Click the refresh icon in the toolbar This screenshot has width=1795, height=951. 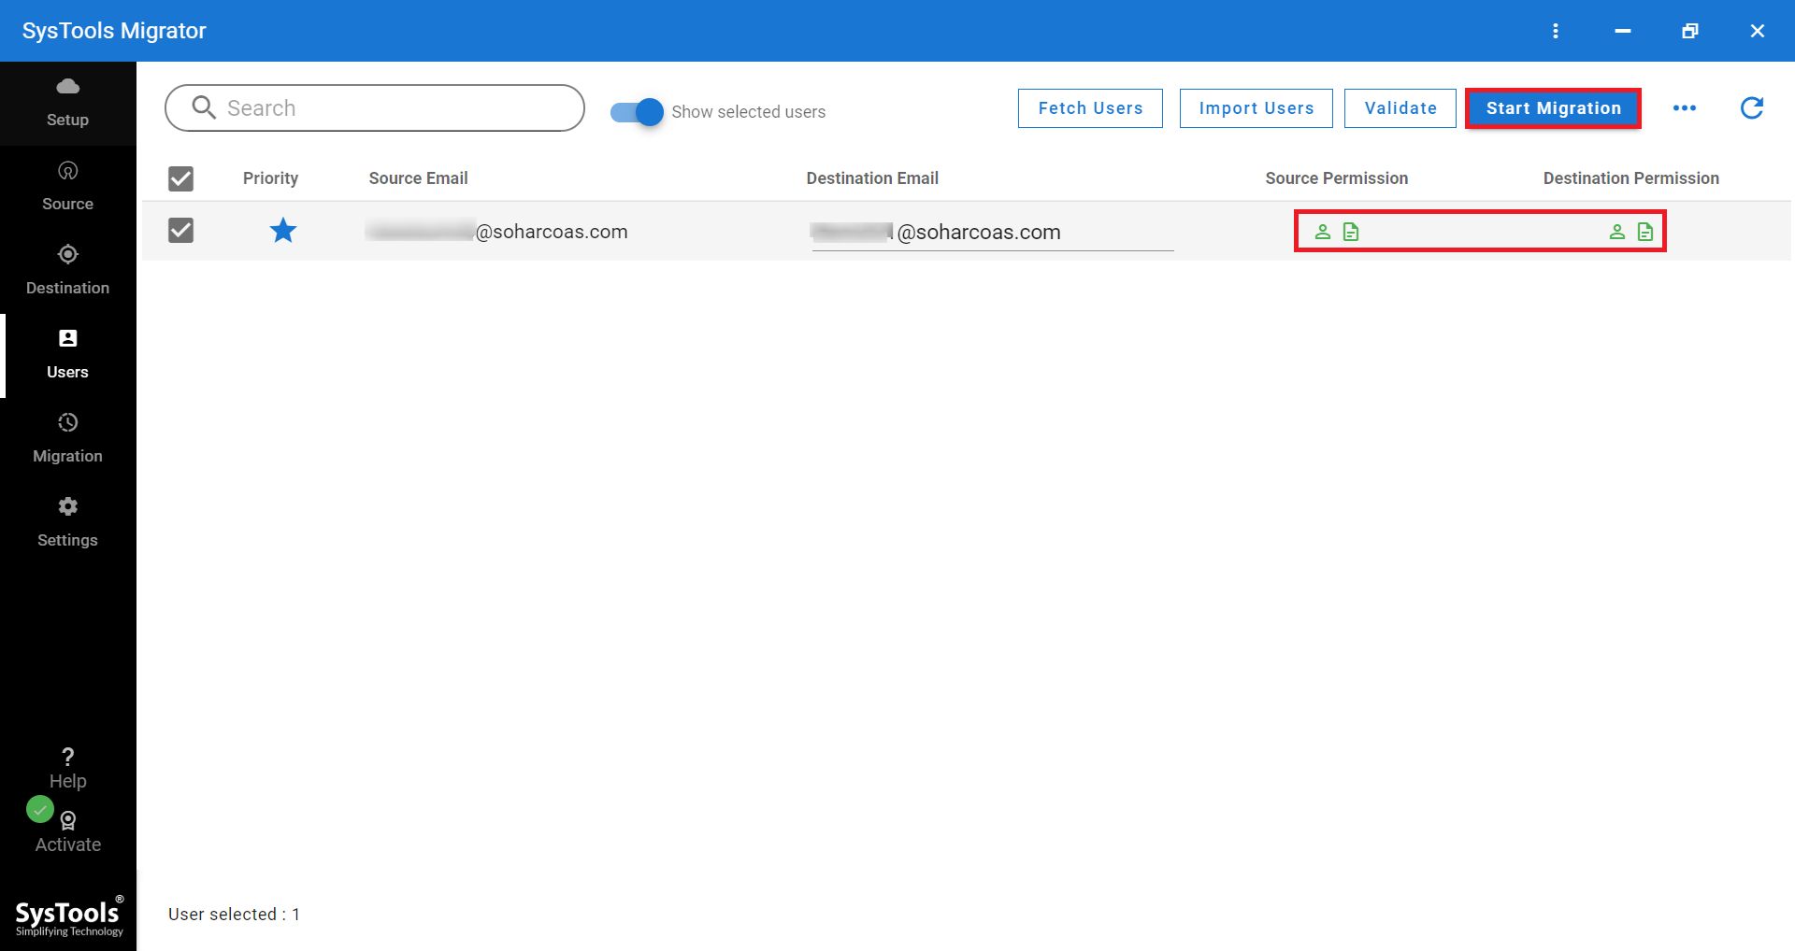(x=1751, y=108)
